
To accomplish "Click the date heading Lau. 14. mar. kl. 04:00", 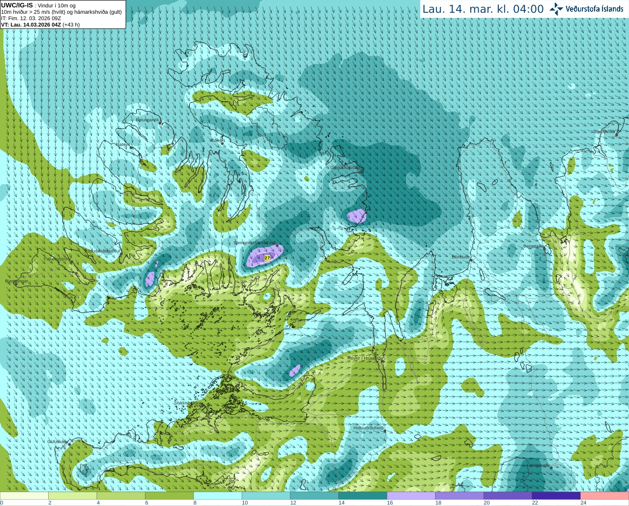I will point(483,9).
